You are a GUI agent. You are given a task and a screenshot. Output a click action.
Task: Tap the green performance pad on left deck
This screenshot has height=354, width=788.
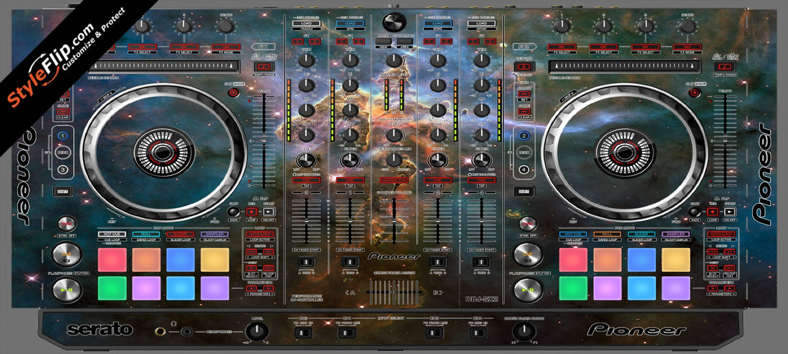(112, 288)
